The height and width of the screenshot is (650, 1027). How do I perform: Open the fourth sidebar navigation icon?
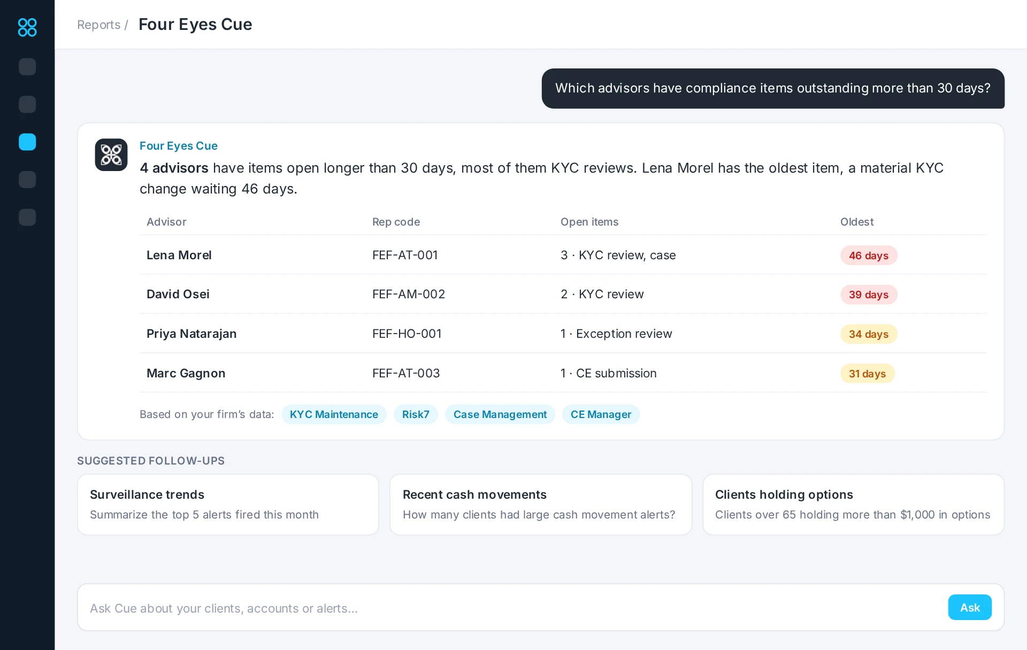click(x=27, y=180)
